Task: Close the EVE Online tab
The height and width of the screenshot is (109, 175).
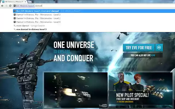Action: pos(25,2)
